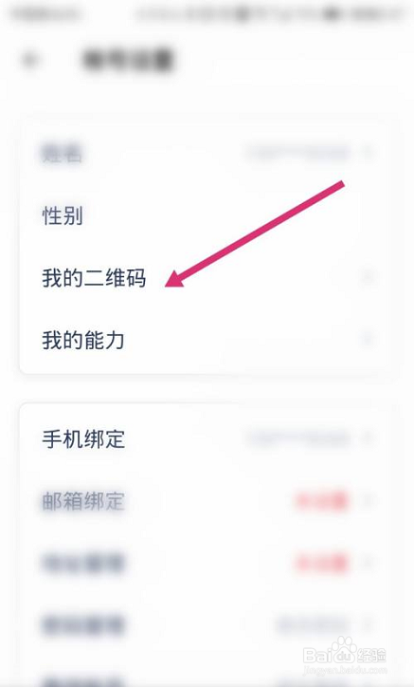
Task: Tap the chevron on the 手机绑定 row
Action: [x=369, y=438]
